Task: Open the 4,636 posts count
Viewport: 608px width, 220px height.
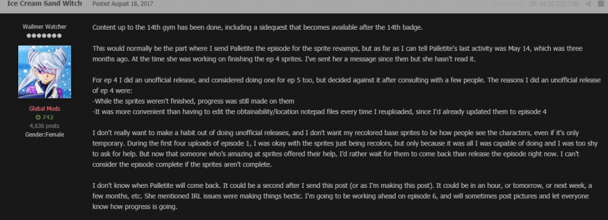Action: tap(44, 125)
